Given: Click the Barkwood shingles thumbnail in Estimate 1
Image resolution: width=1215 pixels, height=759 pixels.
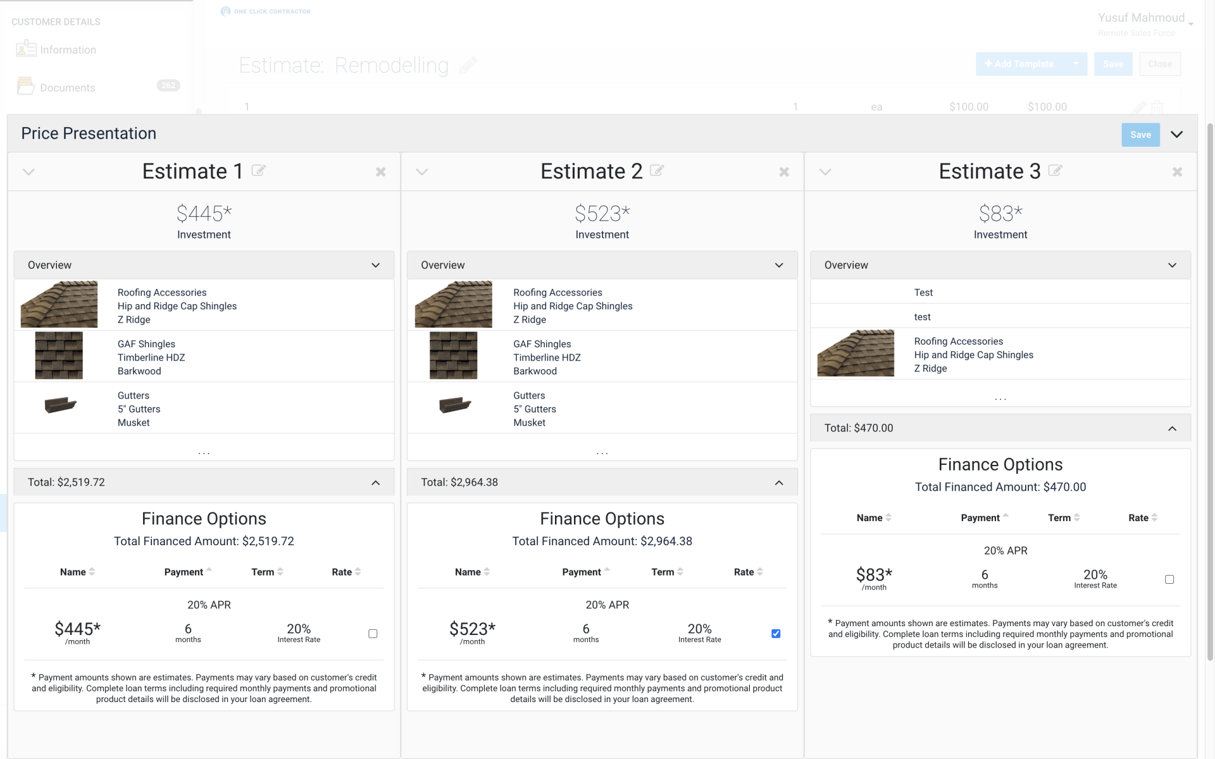Looking at the screenshot, I should coord(59,355).
